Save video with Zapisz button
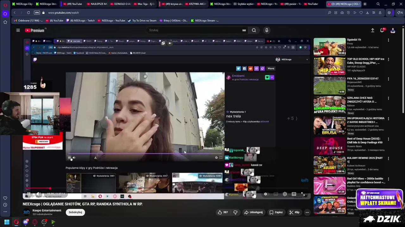 [x=276, y=212]
